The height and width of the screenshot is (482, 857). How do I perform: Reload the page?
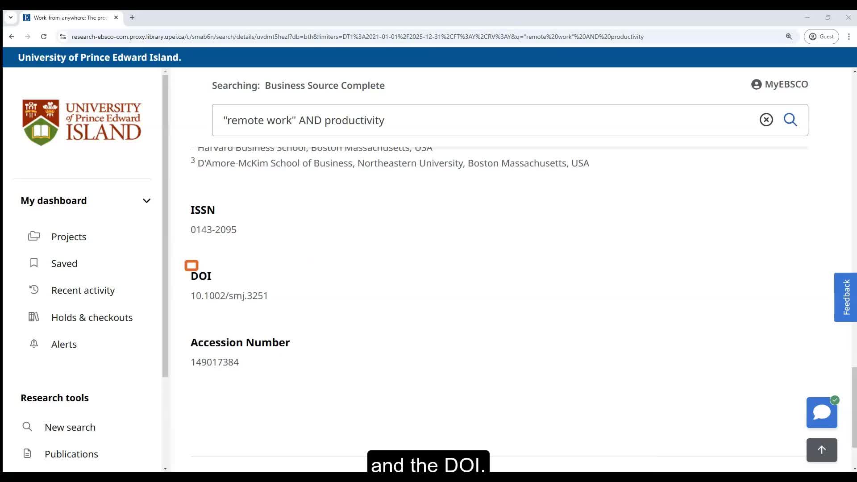[44, 37]
